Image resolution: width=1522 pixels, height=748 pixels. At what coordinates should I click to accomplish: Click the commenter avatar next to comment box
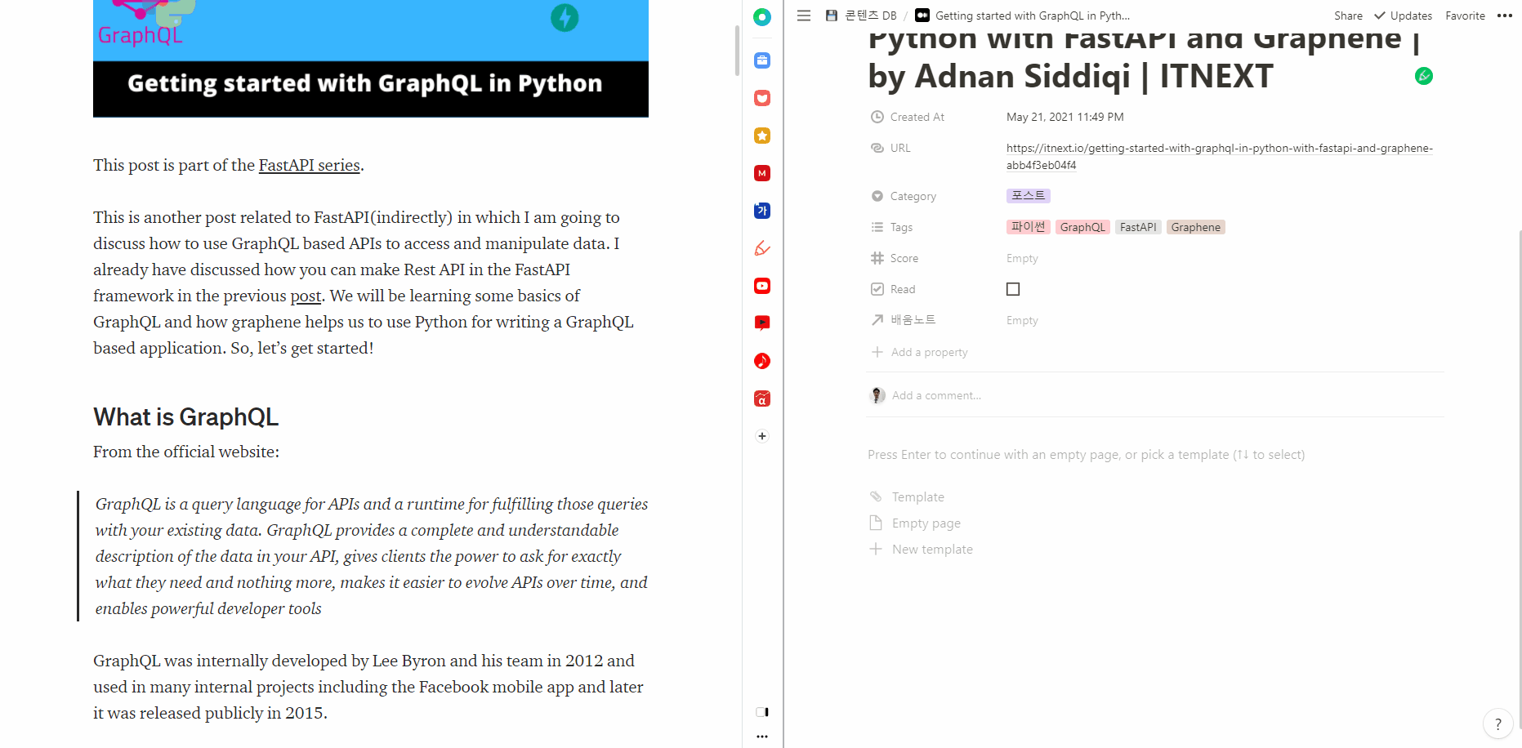pyautogui.click(x=877, y=395)
